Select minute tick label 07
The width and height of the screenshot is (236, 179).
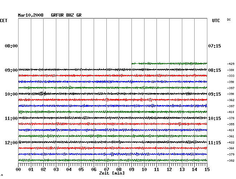pos(106,170)
